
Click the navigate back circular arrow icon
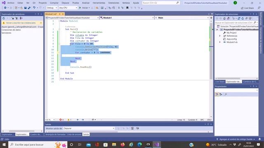coord(5,8)
